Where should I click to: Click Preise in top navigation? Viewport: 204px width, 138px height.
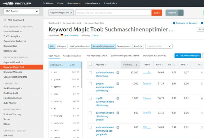coord(60,3)
